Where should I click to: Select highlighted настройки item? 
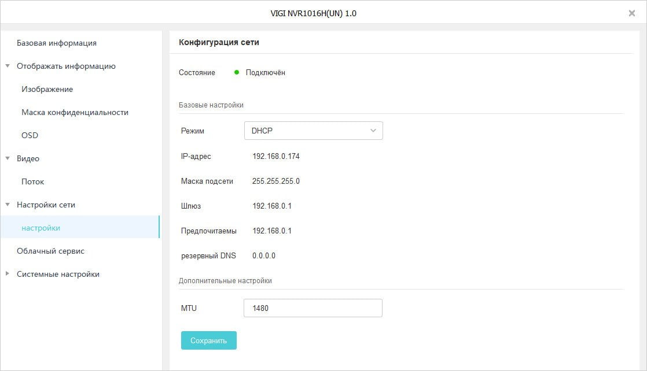(x=80, y=227)
